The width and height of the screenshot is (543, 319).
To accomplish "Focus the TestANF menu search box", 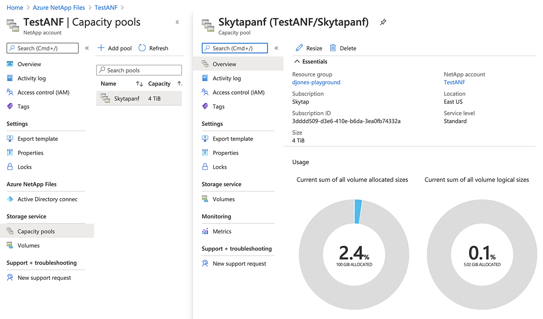I will tap(42, 48).
